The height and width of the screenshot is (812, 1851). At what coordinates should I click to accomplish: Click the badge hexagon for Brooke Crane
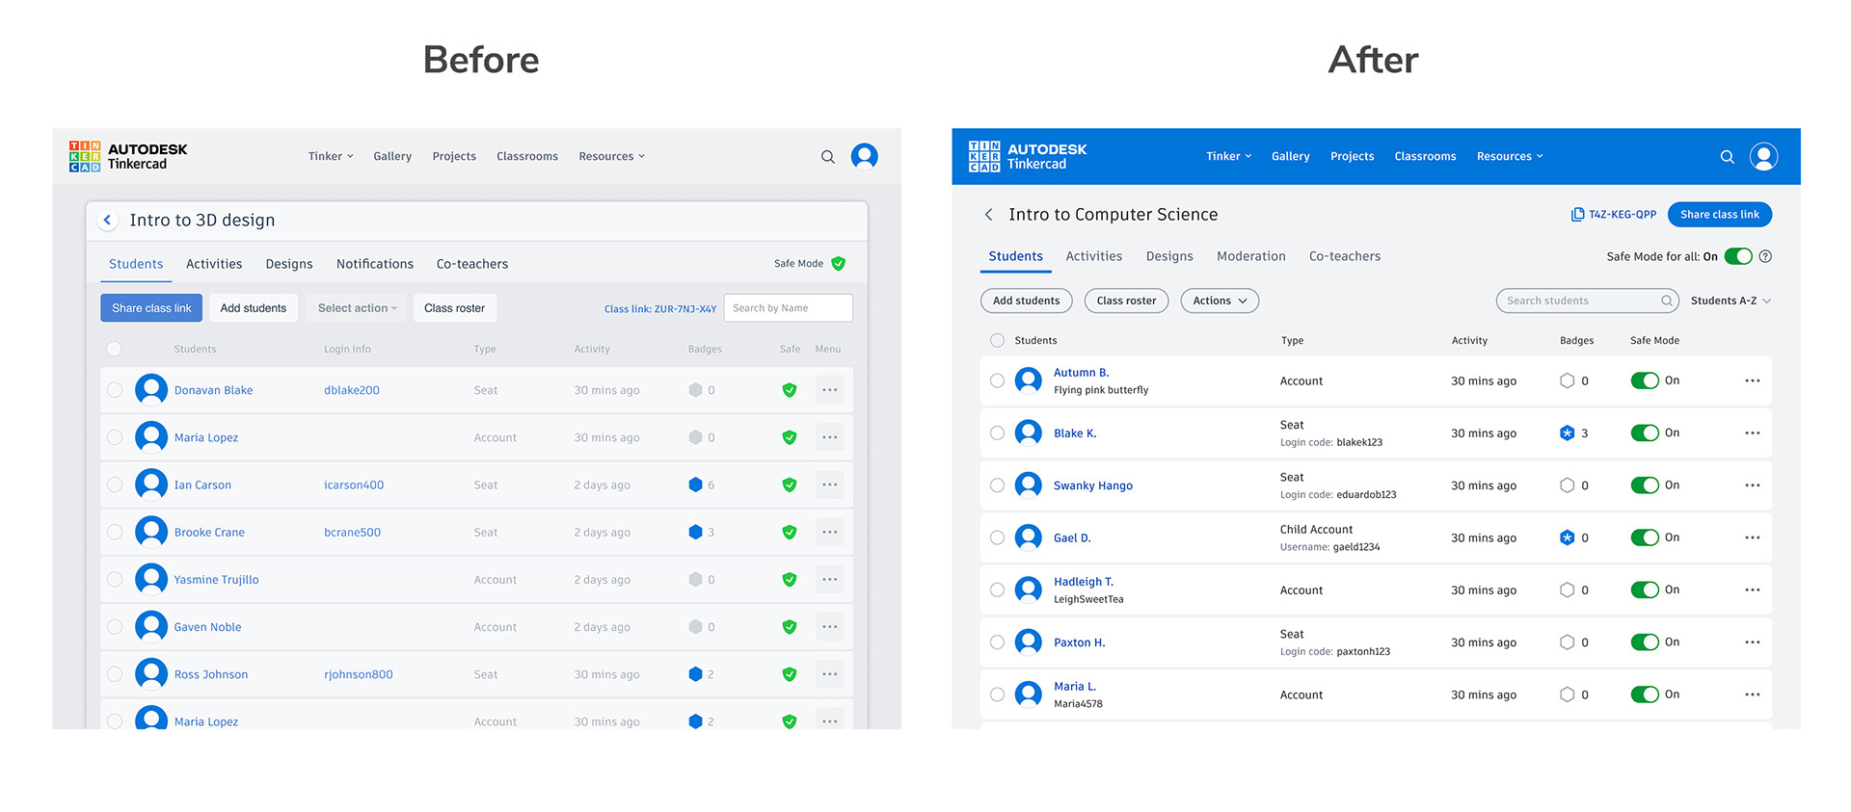[695, 532]
